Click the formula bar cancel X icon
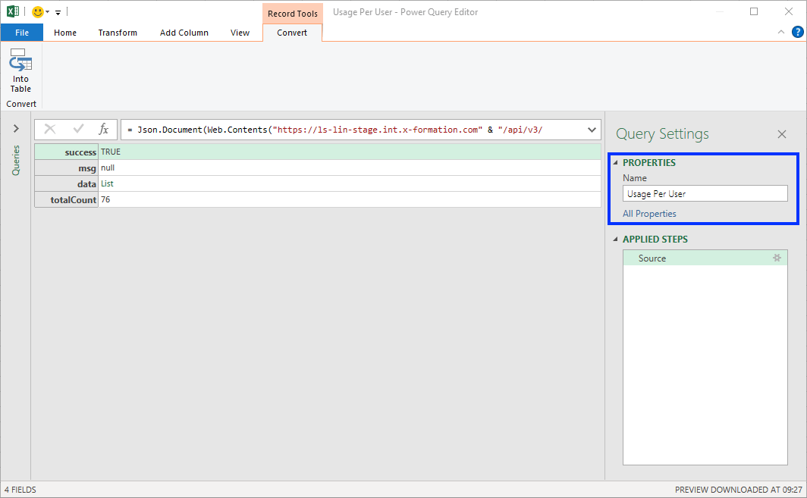Screen dimensions: 807x498 pyautogui.click(x=50, y=129)
